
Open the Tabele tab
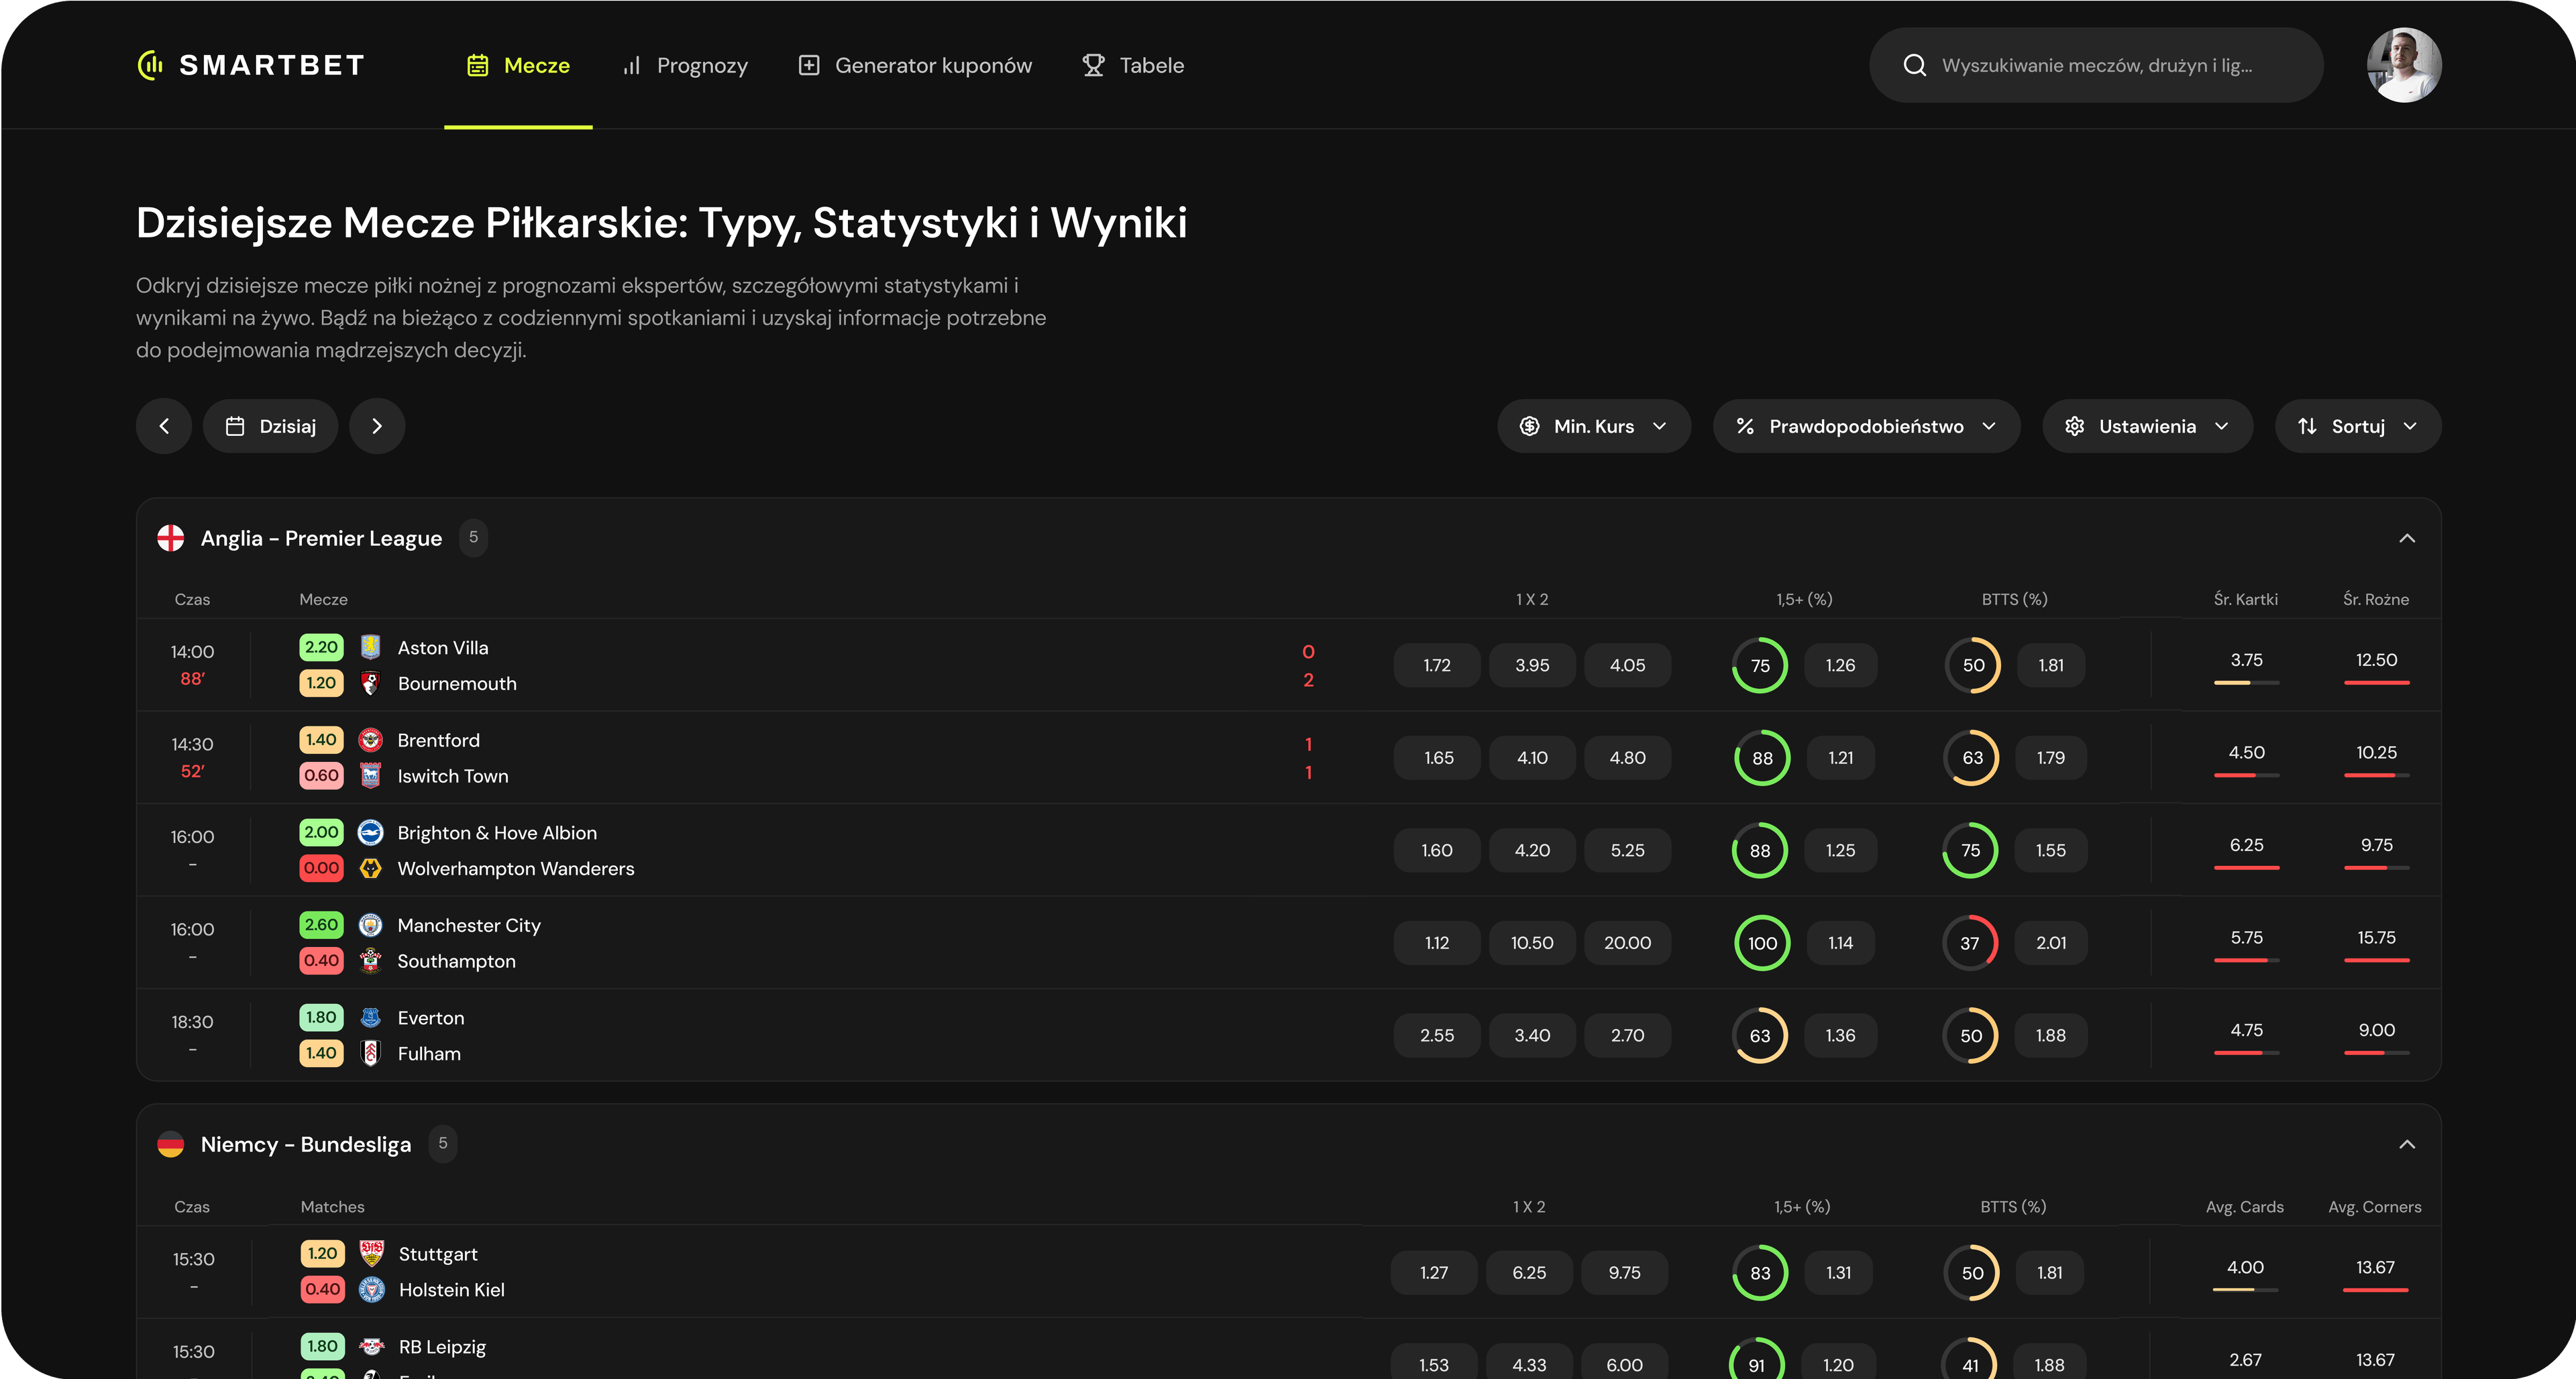(1133, 65)
